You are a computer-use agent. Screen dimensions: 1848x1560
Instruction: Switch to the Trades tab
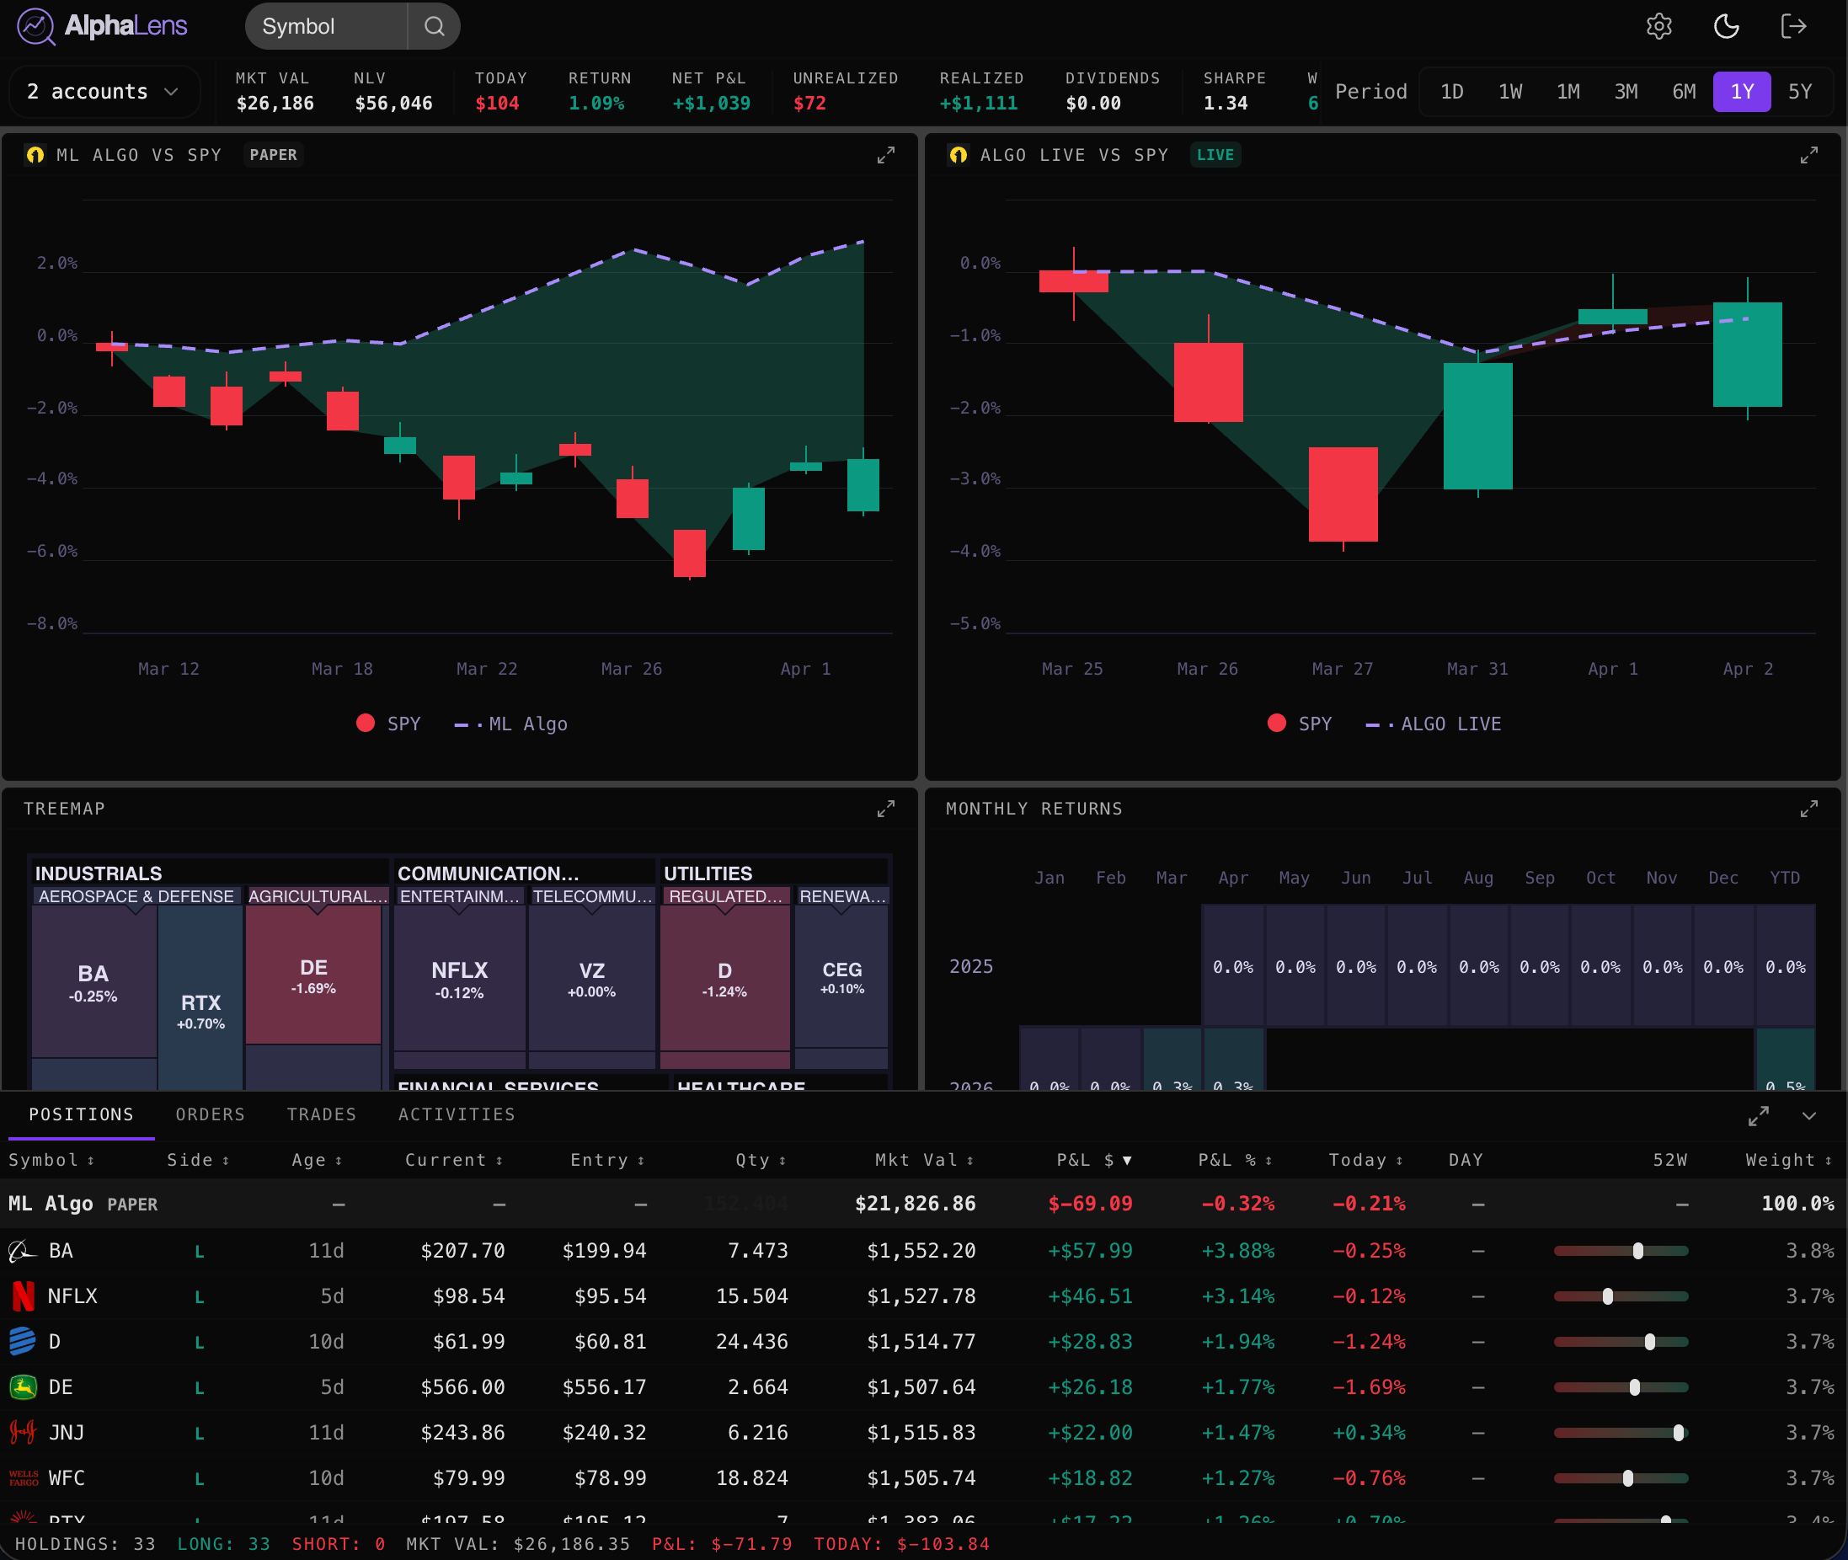pos(322,1115)
